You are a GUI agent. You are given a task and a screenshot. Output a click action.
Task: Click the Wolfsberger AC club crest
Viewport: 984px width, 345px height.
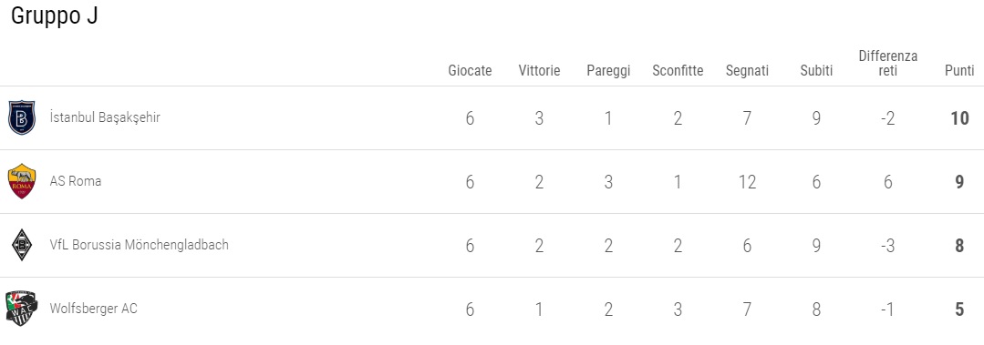pos(22,309)
